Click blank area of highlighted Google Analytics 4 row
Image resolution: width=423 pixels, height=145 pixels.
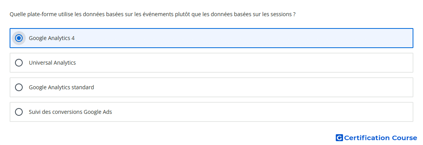pos(243,38)
